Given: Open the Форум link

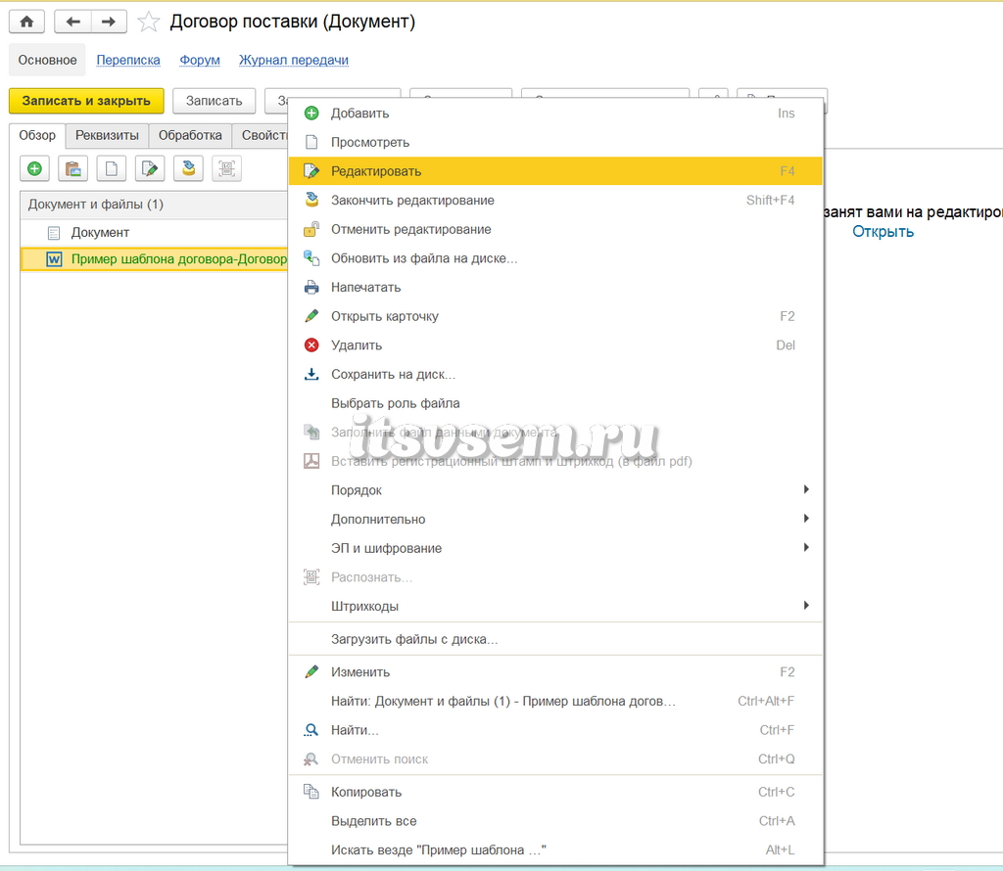Looking at the screenshot, I should coord(200,60).
